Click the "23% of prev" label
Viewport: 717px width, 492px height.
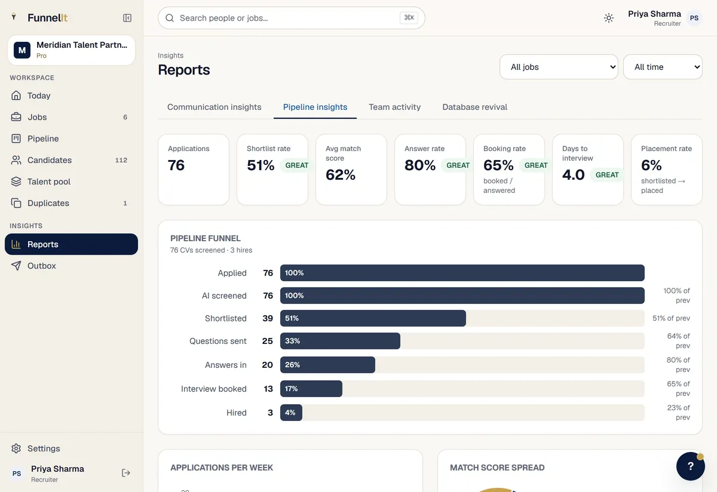[679, 413]
